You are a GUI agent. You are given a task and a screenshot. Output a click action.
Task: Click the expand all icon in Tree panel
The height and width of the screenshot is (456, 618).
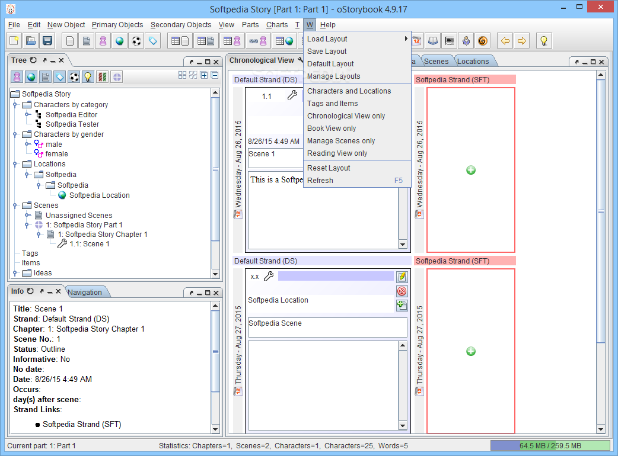(x=204, y=75)
